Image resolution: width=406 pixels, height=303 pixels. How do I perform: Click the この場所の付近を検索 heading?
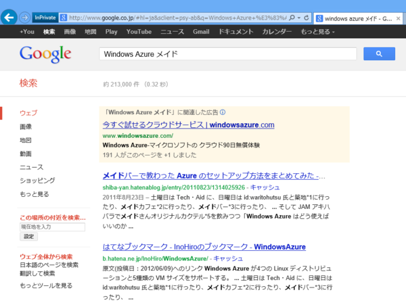tap(53, 218)
